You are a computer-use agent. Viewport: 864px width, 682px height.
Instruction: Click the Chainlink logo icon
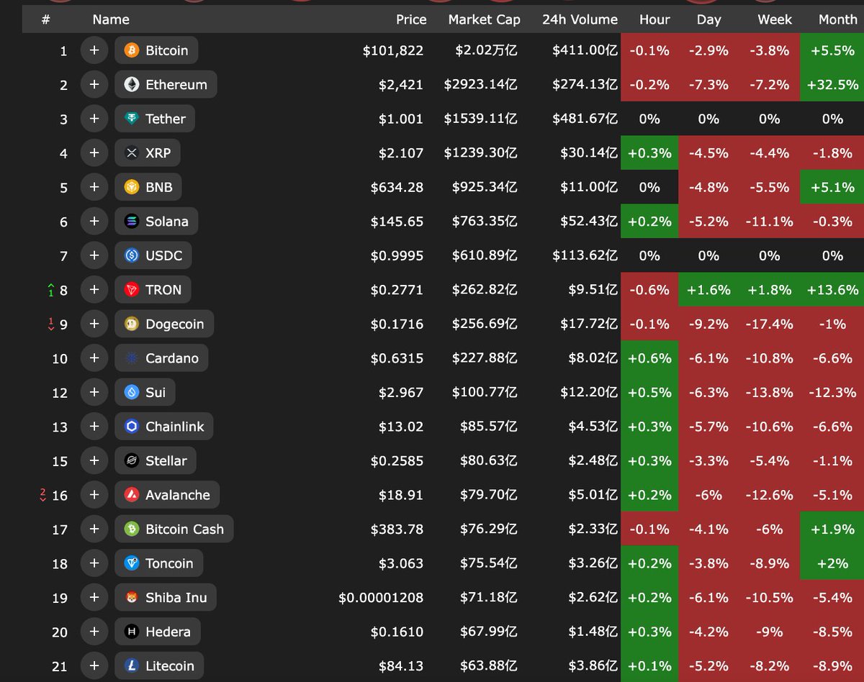[x=132, y=427]
